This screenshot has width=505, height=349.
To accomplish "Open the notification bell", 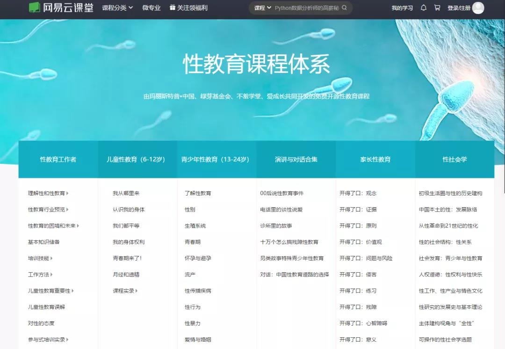I will [x=424, y=8].
